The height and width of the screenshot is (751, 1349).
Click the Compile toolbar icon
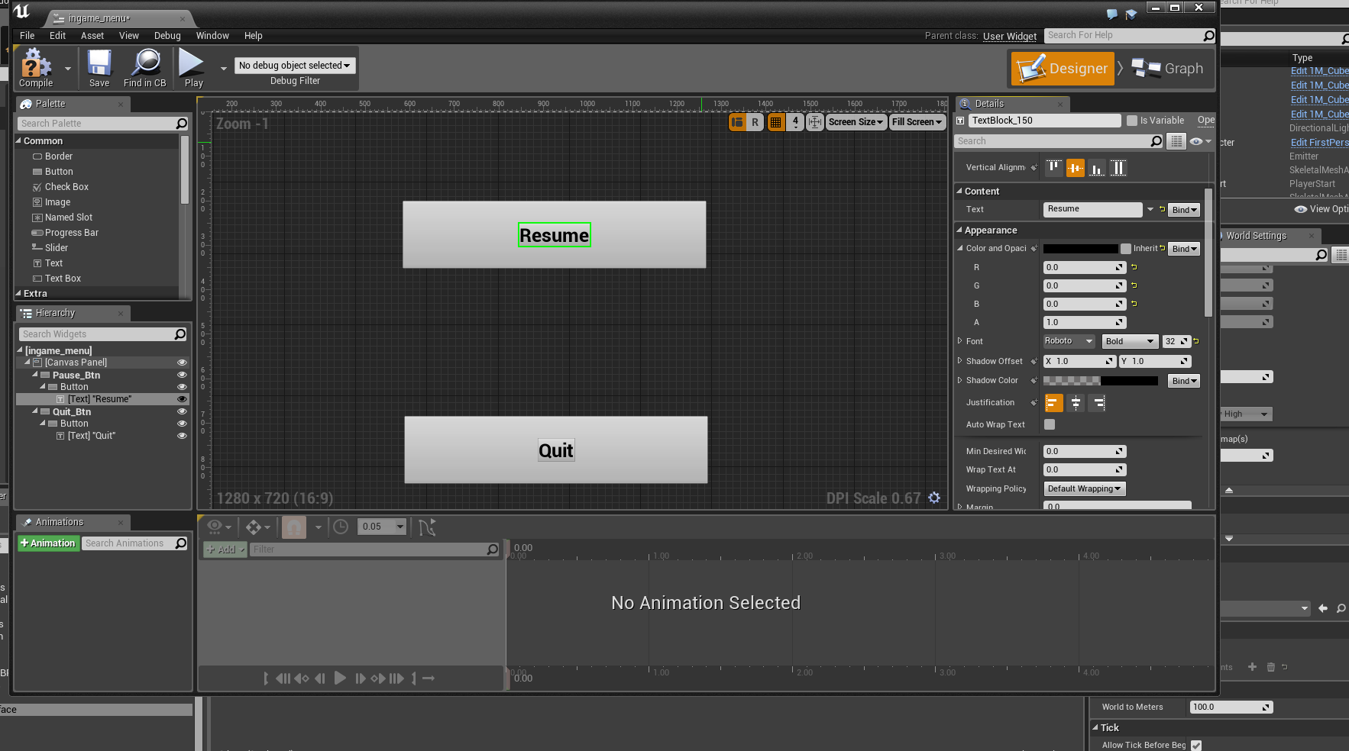click(x=36, y=68)
